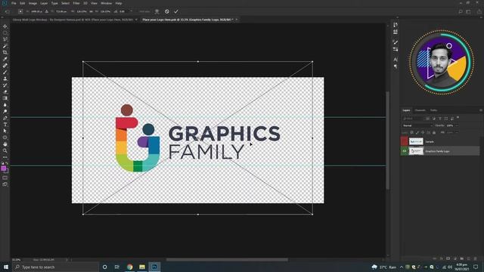Select the Healing Brush tool

pos(5,66)
